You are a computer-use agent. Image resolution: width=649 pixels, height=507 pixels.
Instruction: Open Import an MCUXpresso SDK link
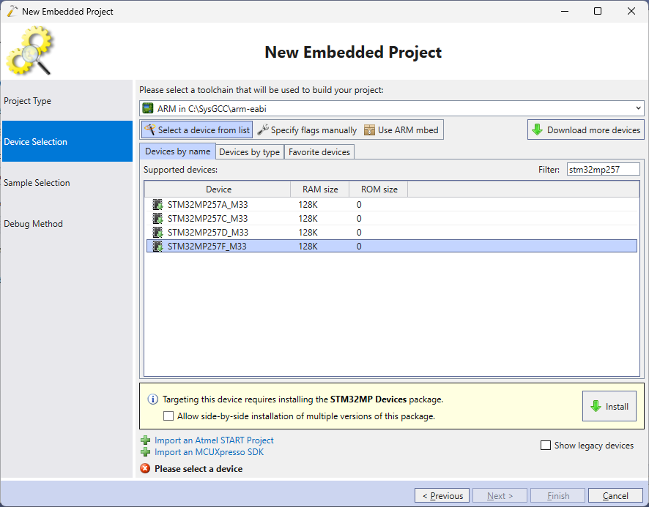(209, 452)
